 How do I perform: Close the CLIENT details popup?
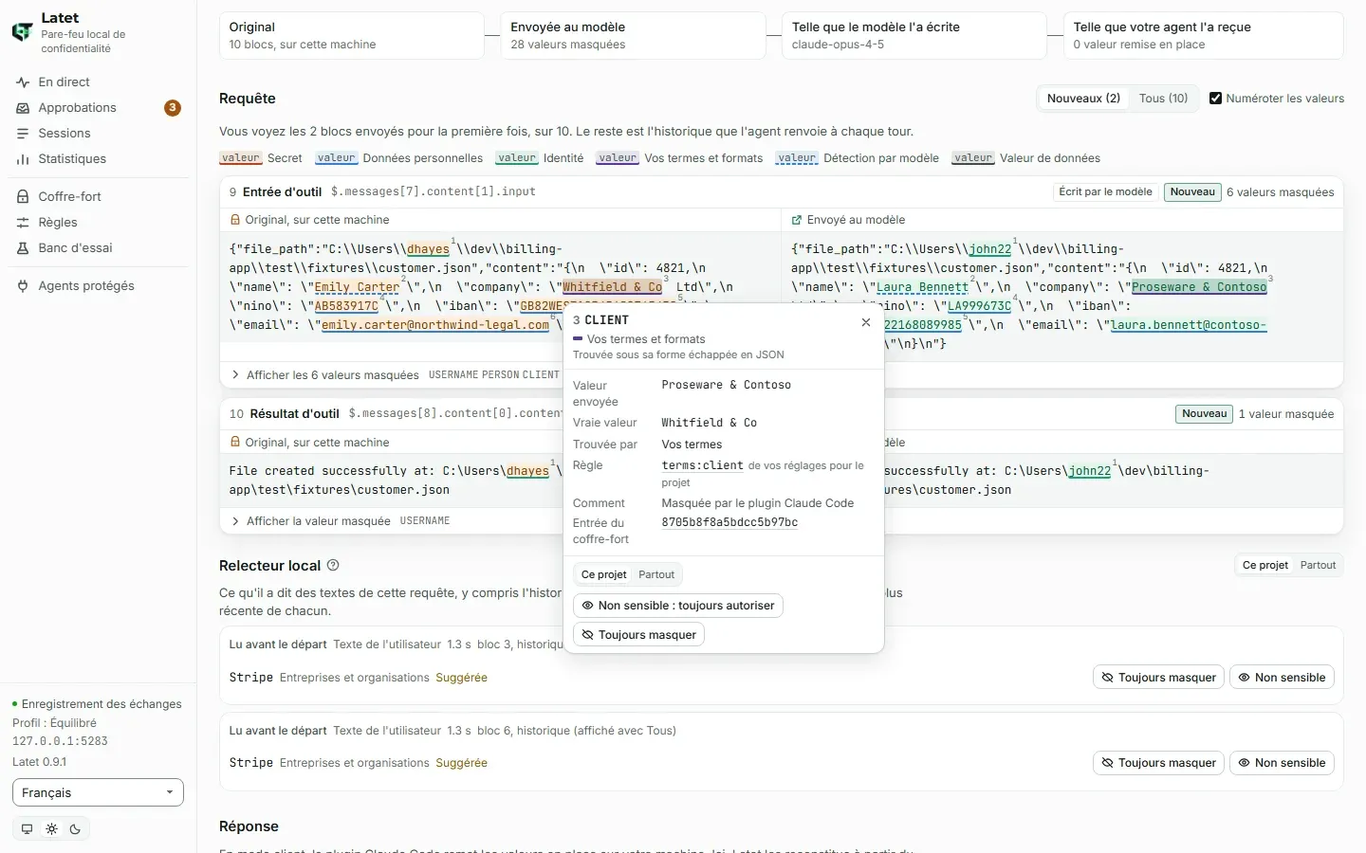(866, 322)
